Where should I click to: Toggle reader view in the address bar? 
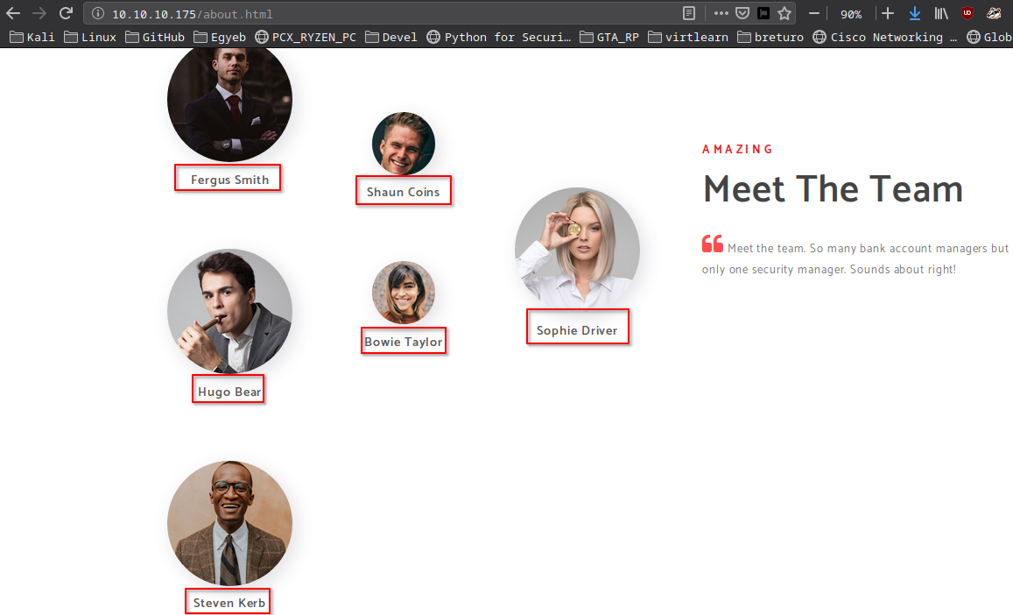tap(690, 13)
